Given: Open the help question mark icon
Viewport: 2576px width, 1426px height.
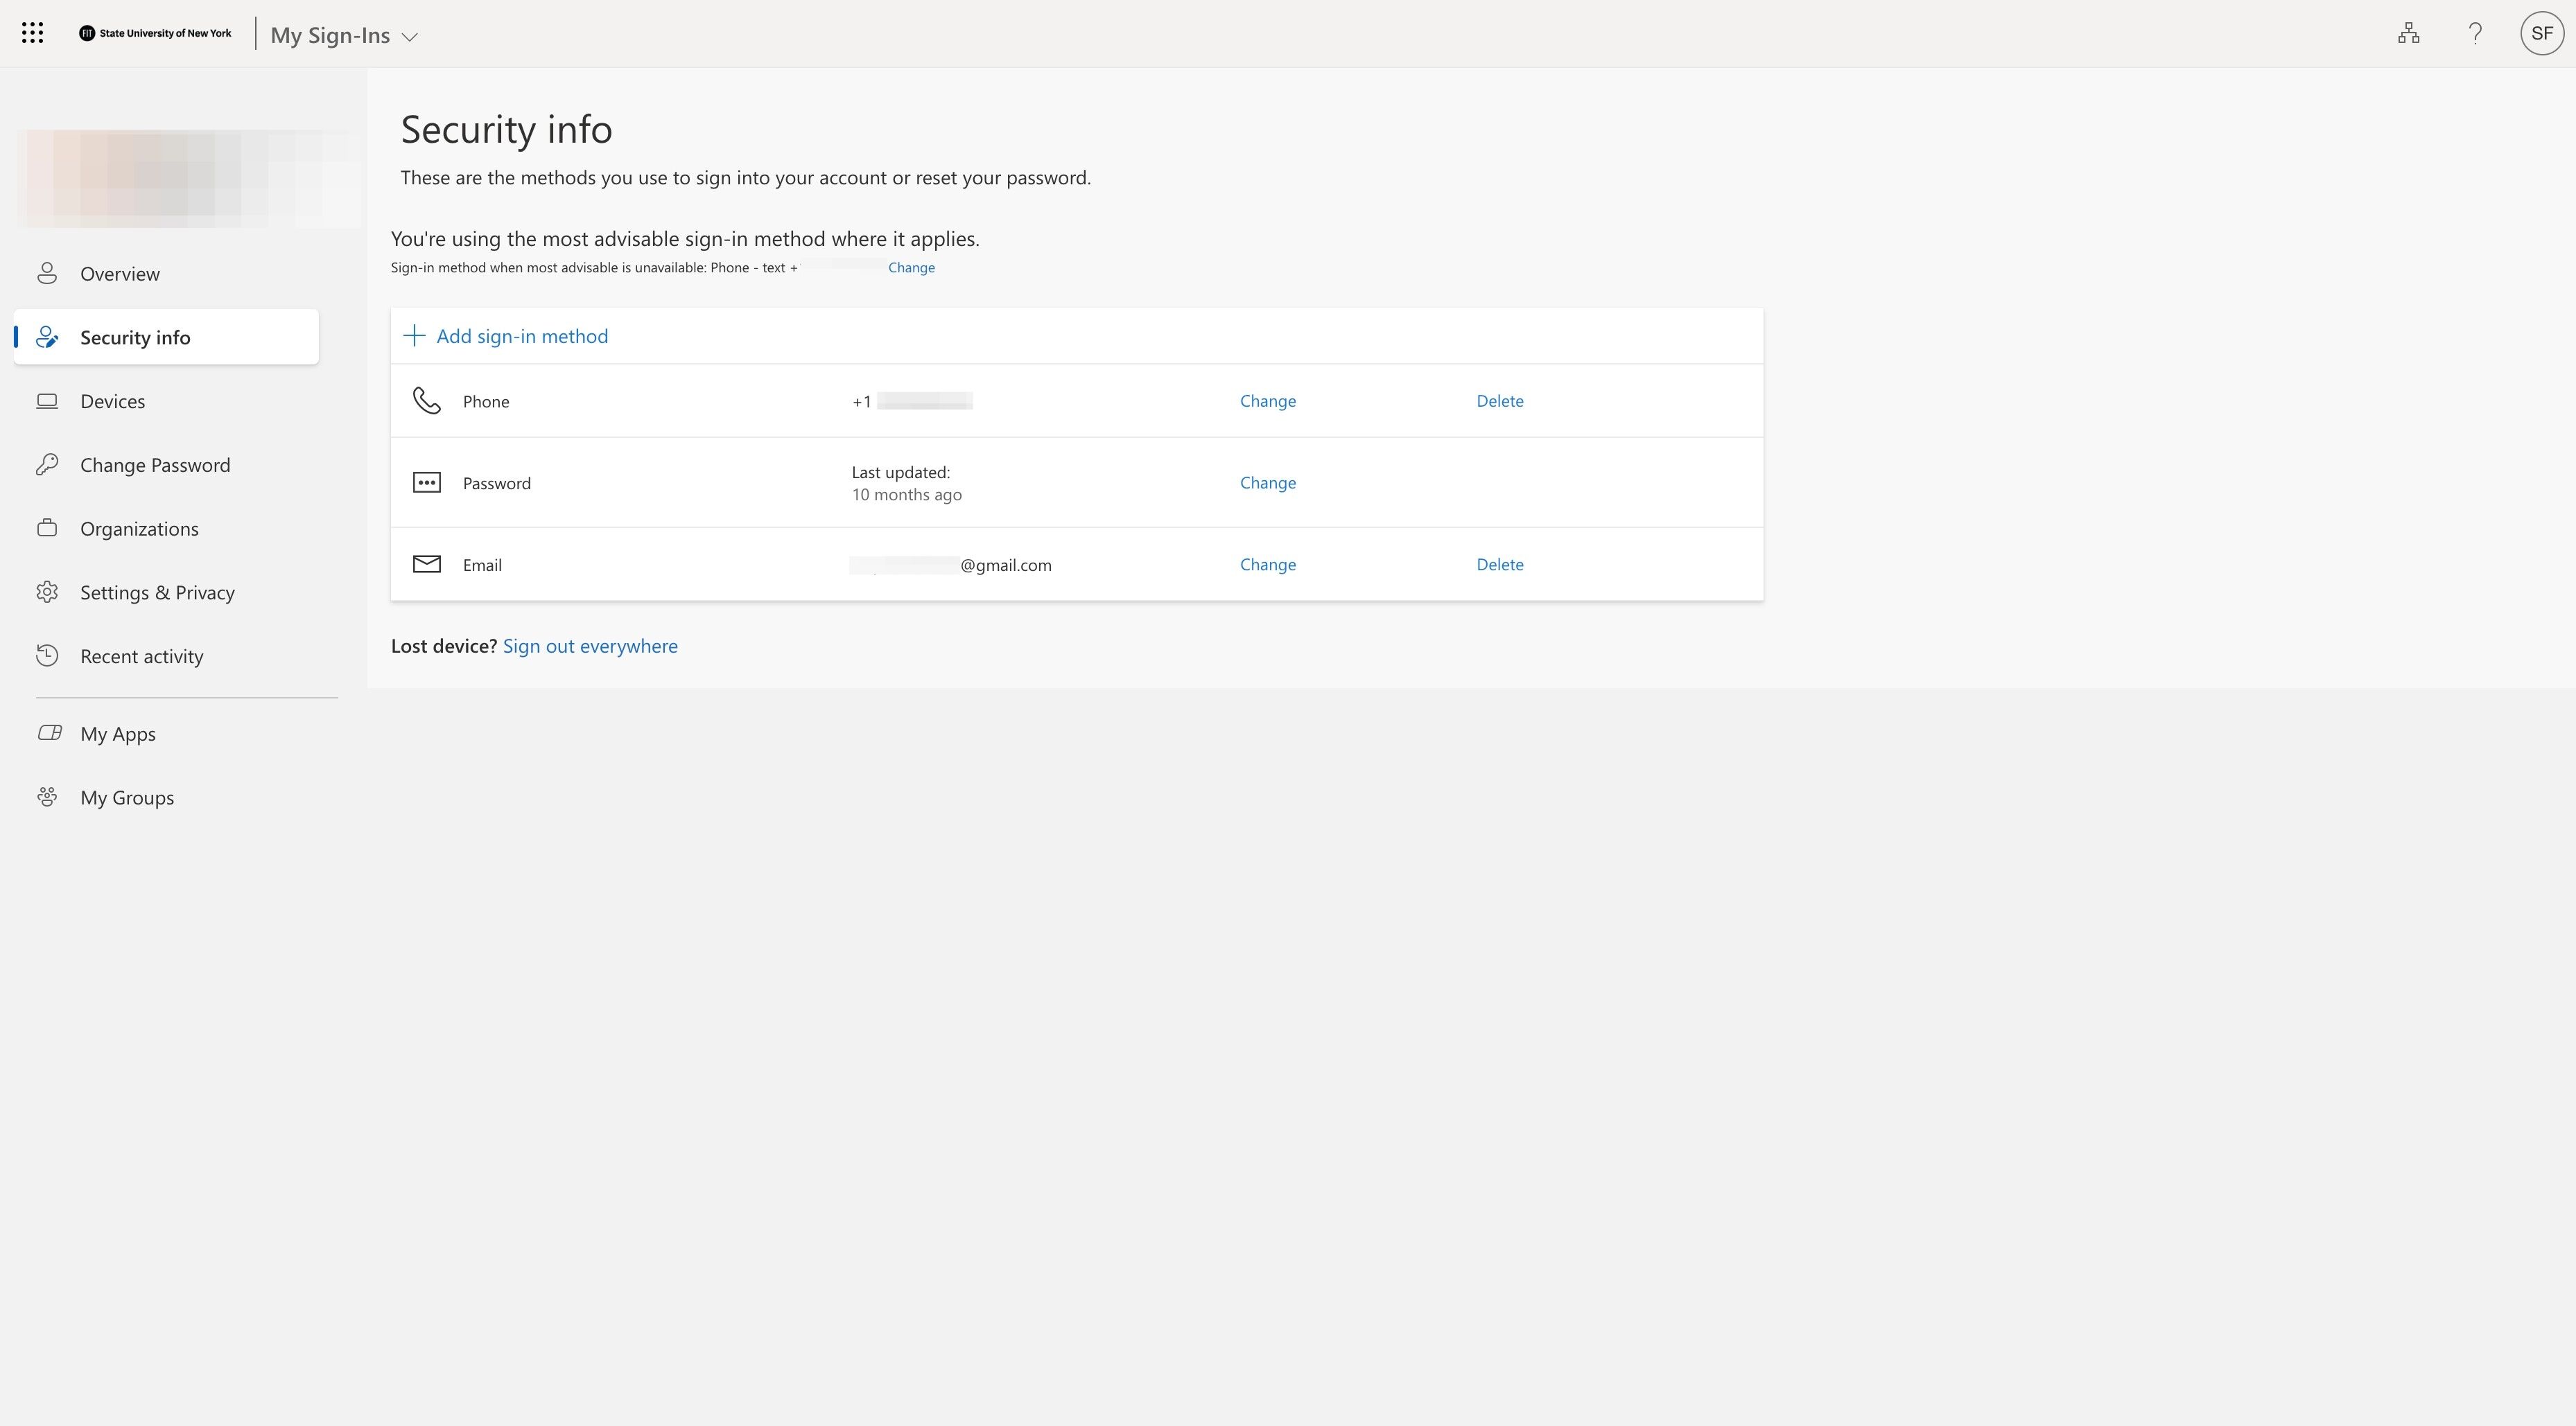Looking at the screenshot, I should pyautogui.click(x=2475, y=33).
